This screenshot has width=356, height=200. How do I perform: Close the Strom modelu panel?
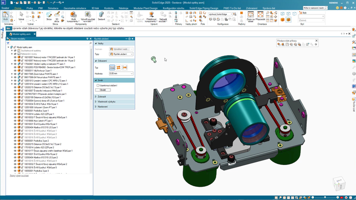tap(91, 39)
